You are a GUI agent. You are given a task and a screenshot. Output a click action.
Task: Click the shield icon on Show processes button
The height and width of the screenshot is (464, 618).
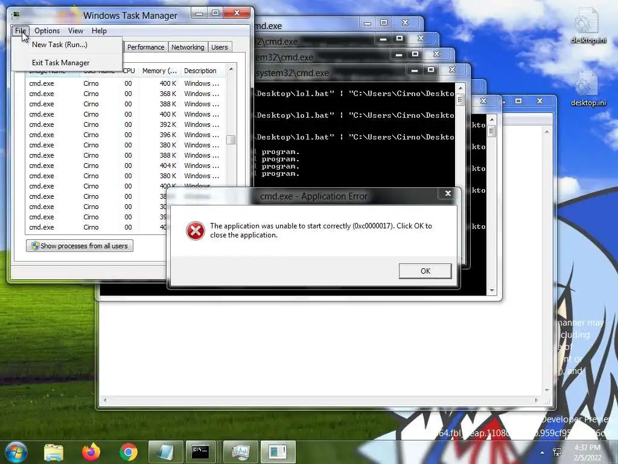(x=35, y=246)
